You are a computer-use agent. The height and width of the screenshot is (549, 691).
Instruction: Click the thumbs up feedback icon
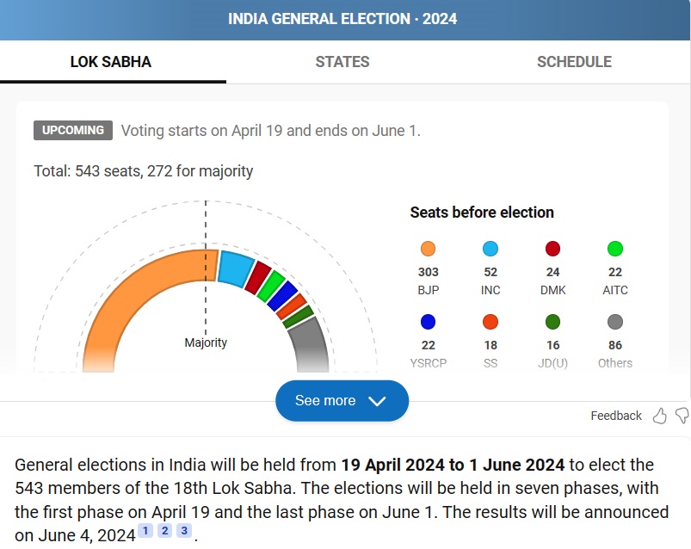[x=660, y=416]
